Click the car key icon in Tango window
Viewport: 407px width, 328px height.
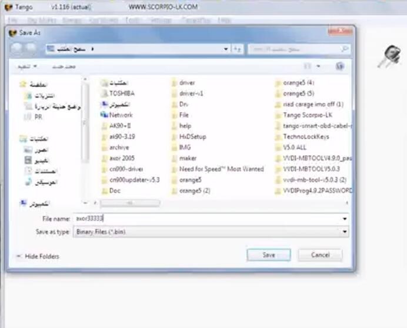(389, 57)
